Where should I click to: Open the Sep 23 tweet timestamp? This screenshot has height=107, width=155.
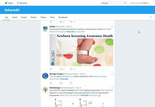pos(78,88)
